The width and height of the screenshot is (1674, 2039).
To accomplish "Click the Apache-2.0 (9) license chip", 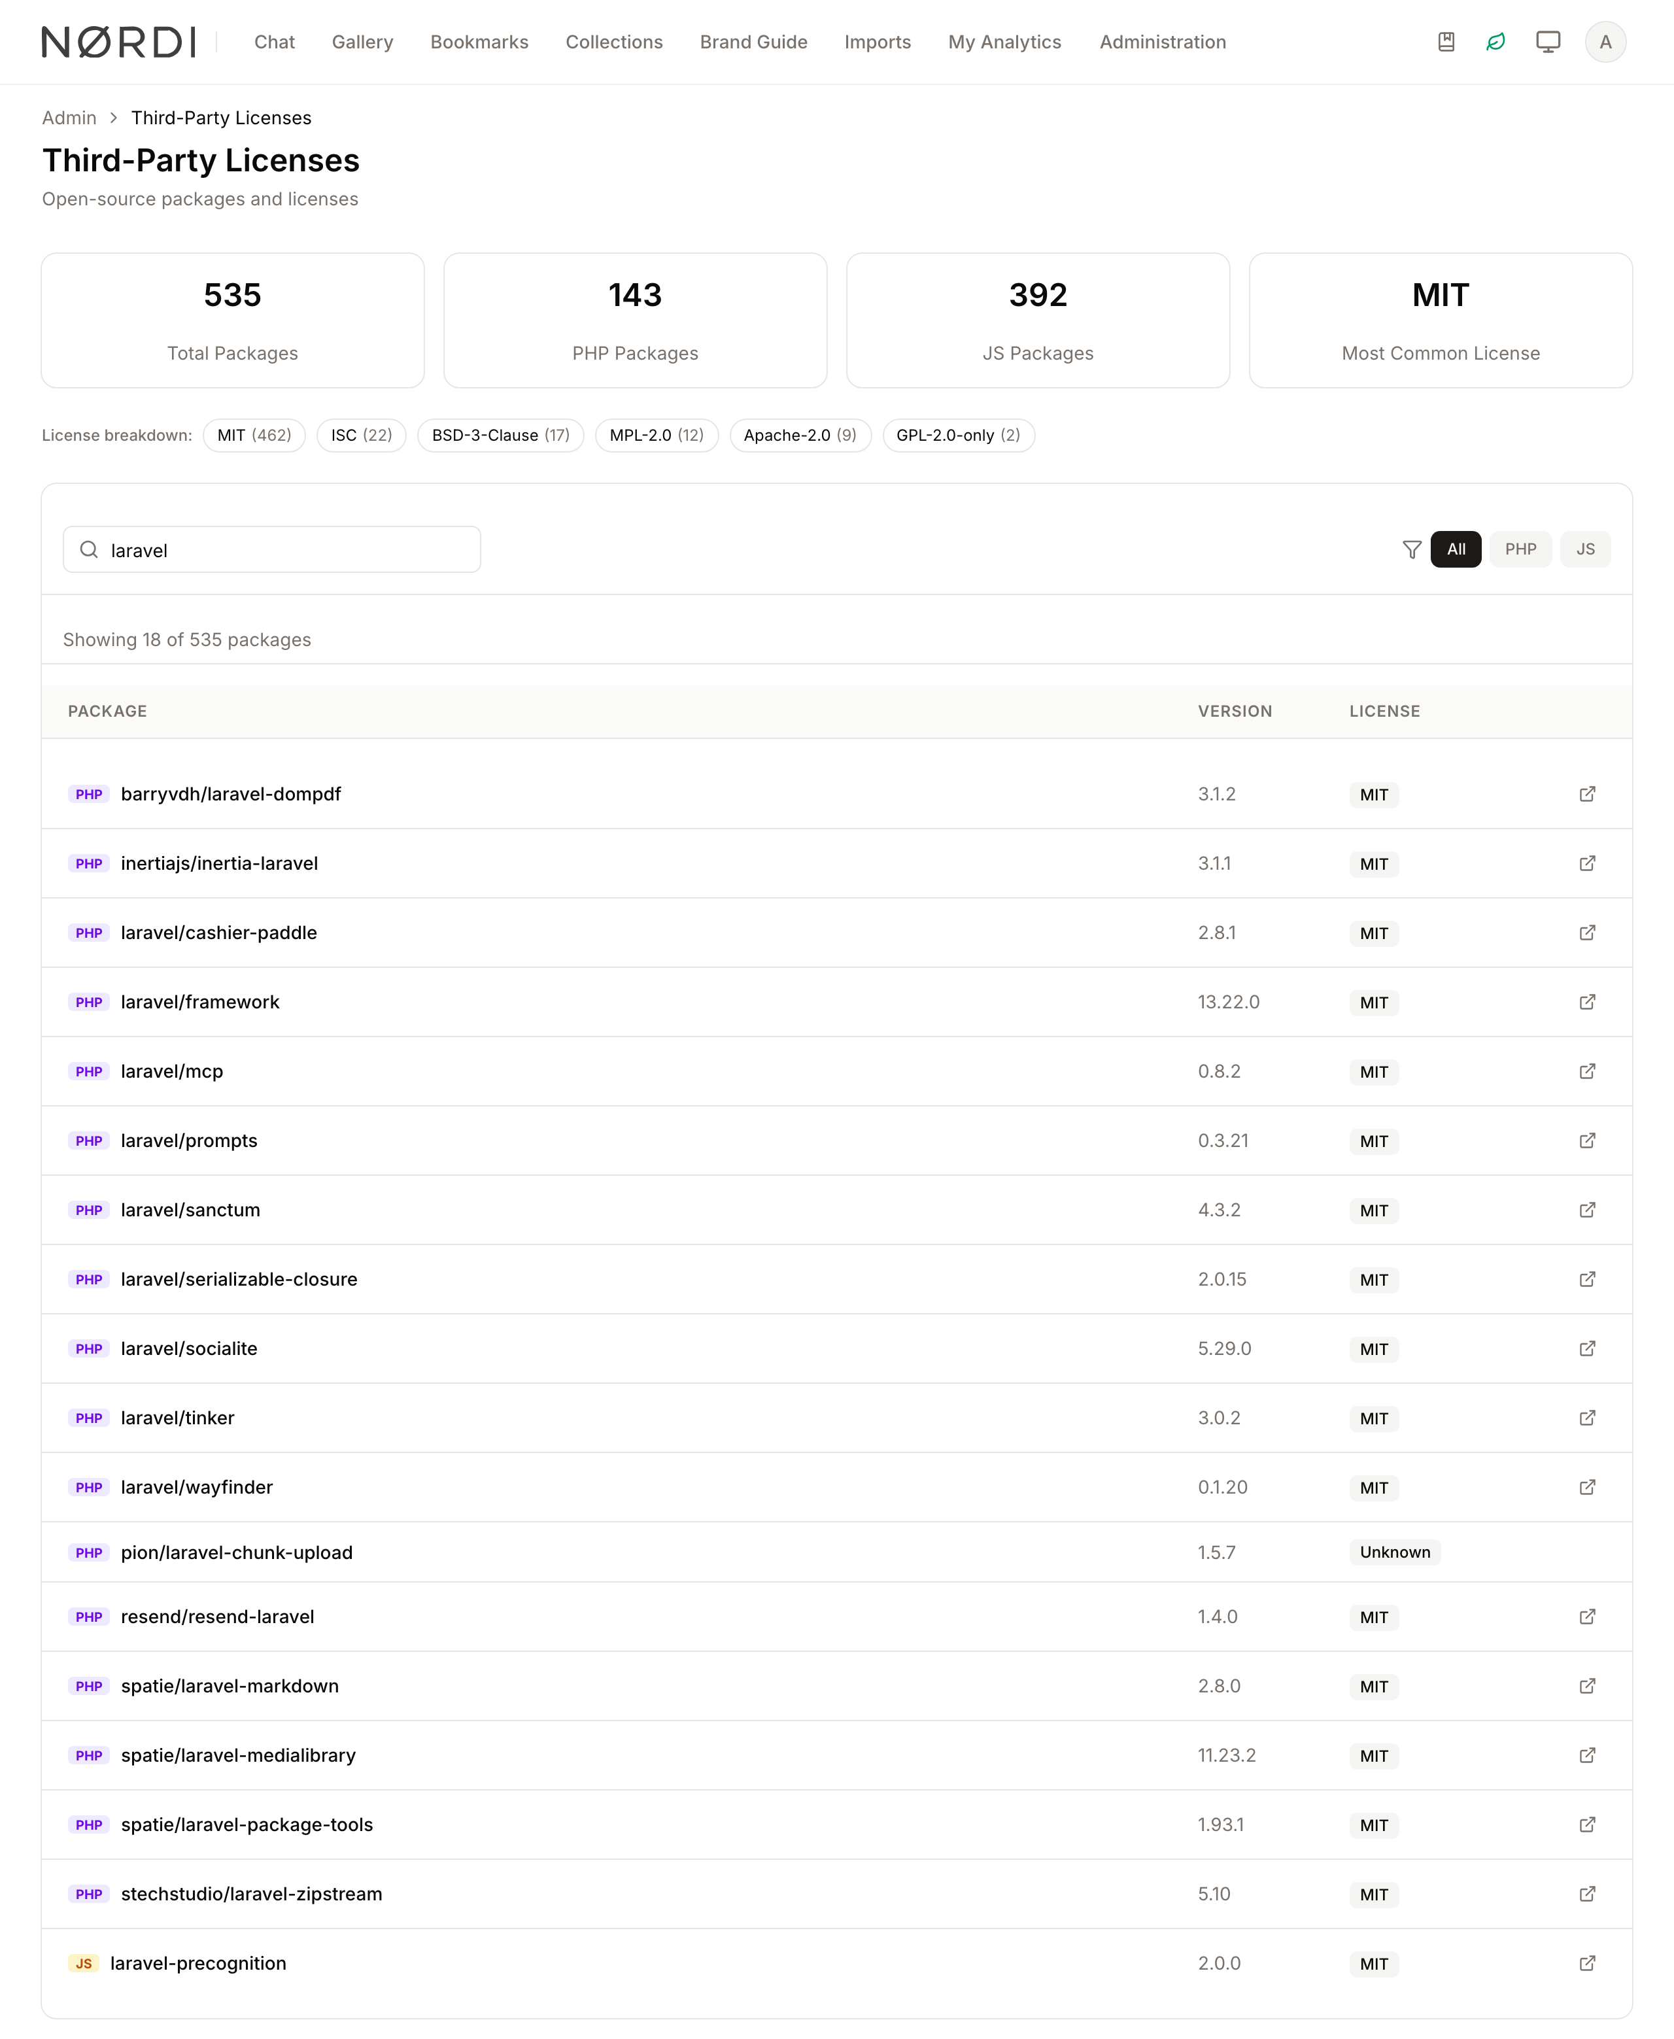I will tap(799, 436).
